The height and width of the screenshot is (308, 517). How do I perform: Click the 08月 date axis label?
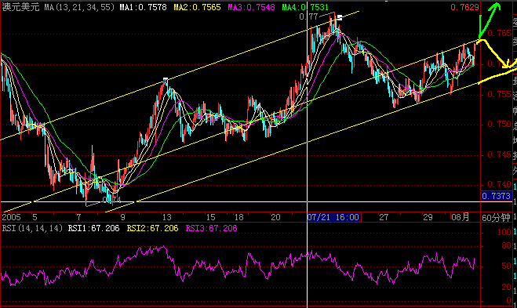461,217
